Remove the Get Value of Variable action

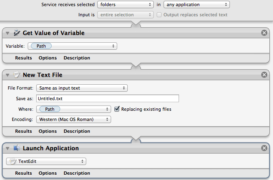click(264, 33)
